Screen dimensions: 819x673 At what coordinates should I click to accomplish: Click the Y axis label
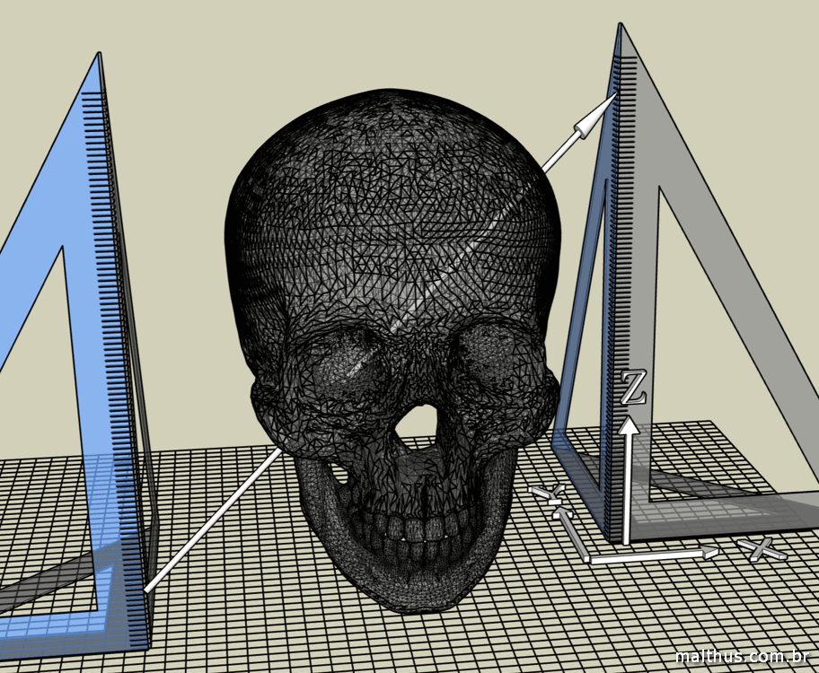point(548,492)
